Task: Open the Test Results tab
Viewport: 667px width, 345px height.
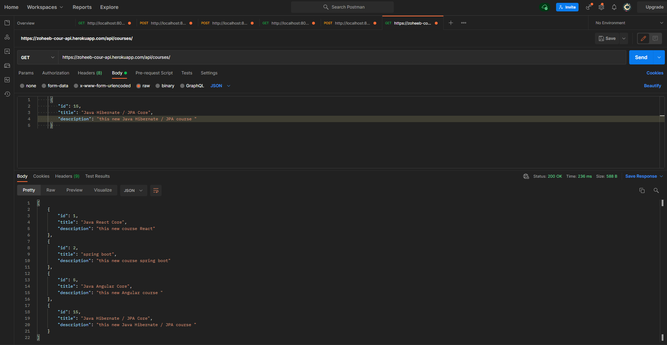Action: click(97, 176)
